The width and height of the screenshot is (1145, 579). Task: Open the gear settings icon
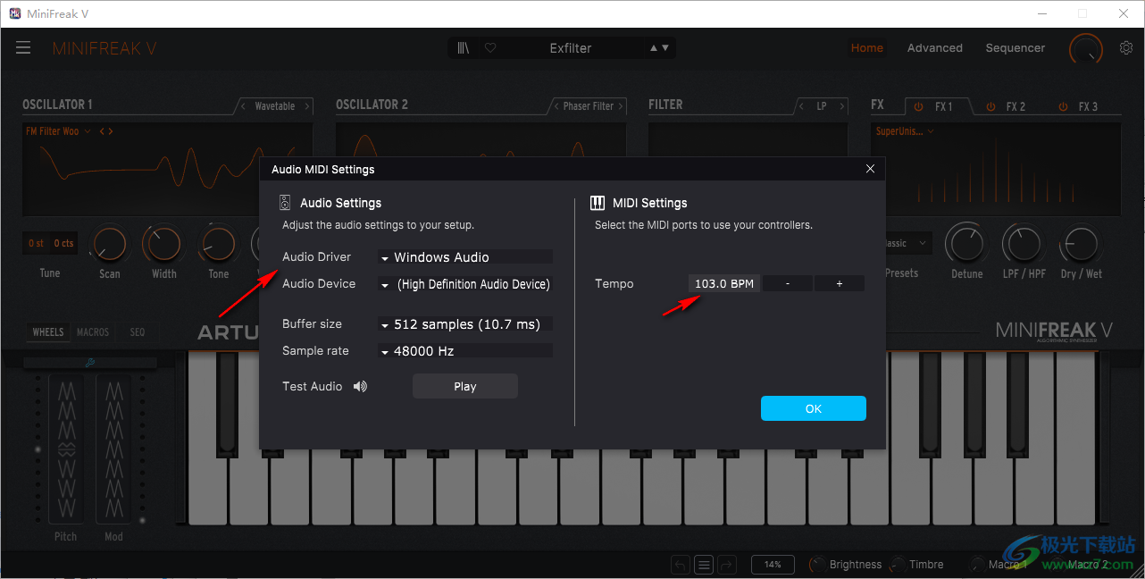pos(1125,48)
